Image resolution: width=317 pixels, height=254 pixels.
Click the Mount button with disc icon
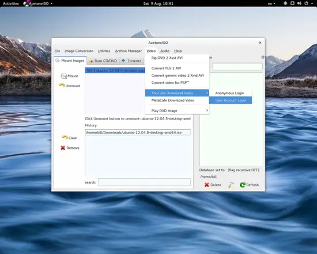(x=69, y=76)
